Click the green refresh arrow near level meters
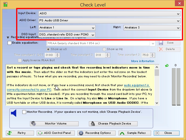The width and height of the screenshot is (186, 140). tap(167, 66)
